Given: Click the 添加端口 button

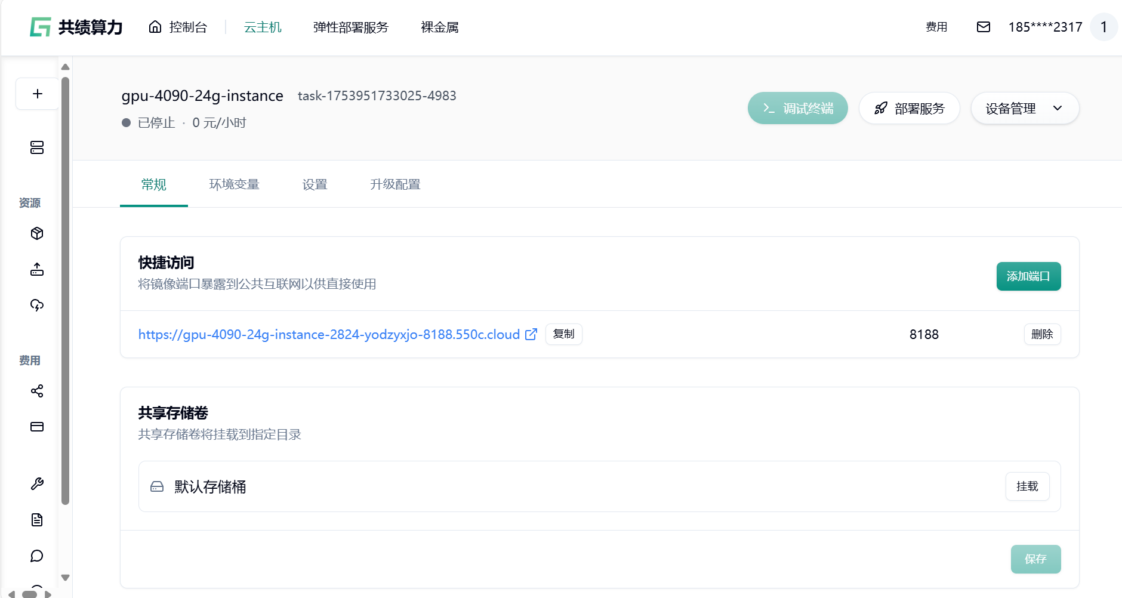Looking at the screenshot, I should coord(1028,276).
